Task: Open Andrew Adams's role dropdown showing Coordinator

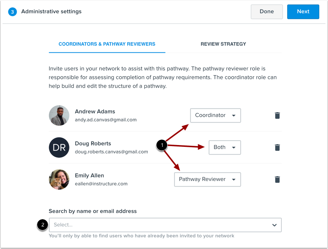Action: 215,115
